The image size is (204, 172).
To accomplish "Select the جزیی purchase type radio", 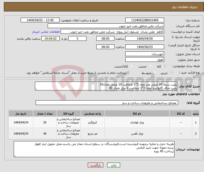I will point(172,72).
